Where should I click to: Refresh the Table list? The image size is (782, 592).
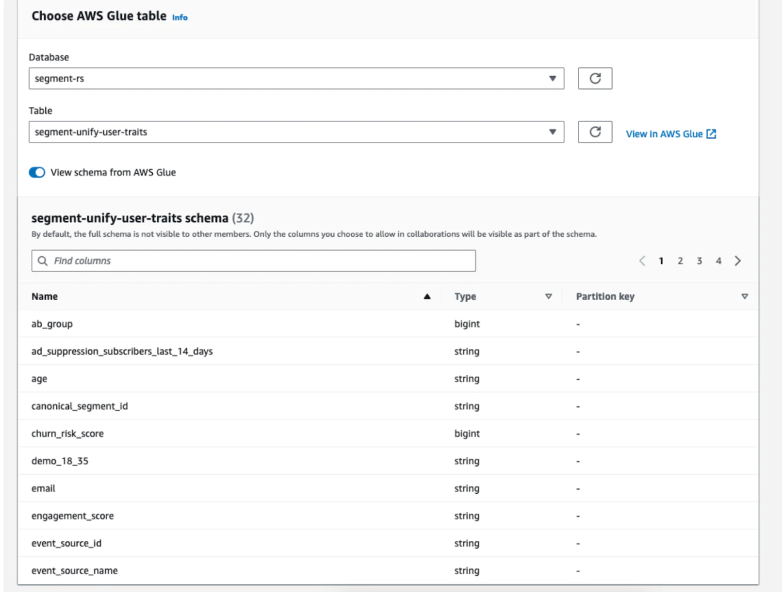[x=595, y=132]
